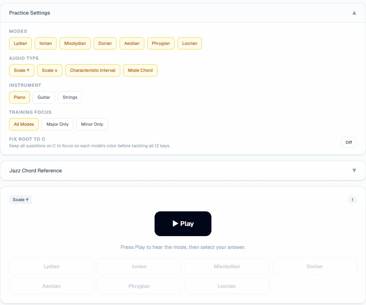
Task: Answer with the Ionian button
Action: tap(139, 266)
